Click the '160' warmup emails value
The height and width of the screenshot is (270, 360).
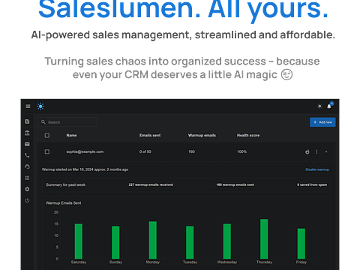pos(191,151)
